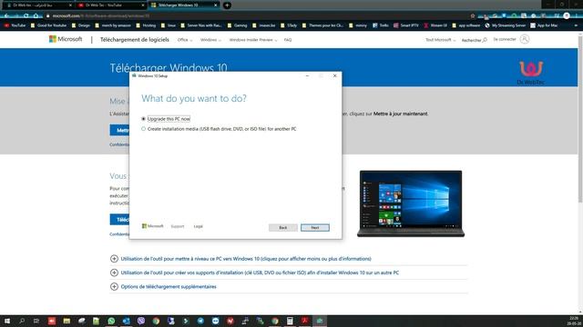
Task: Click the Microsoft logo in page header
Action: (66, 39)
